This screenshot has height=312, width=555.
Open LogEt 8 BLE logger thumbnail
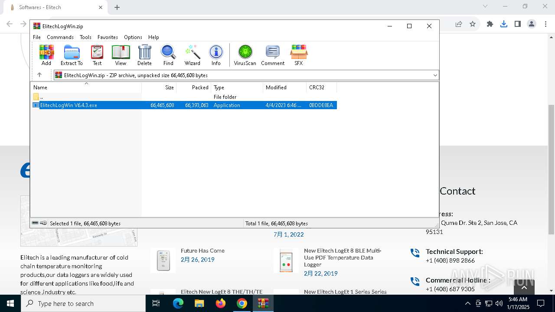286,260
